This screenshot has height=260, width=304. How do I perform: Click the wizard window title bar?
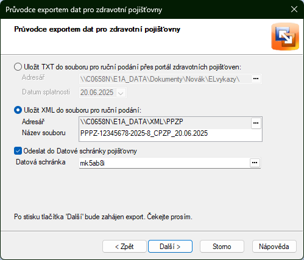click(142, 10)
